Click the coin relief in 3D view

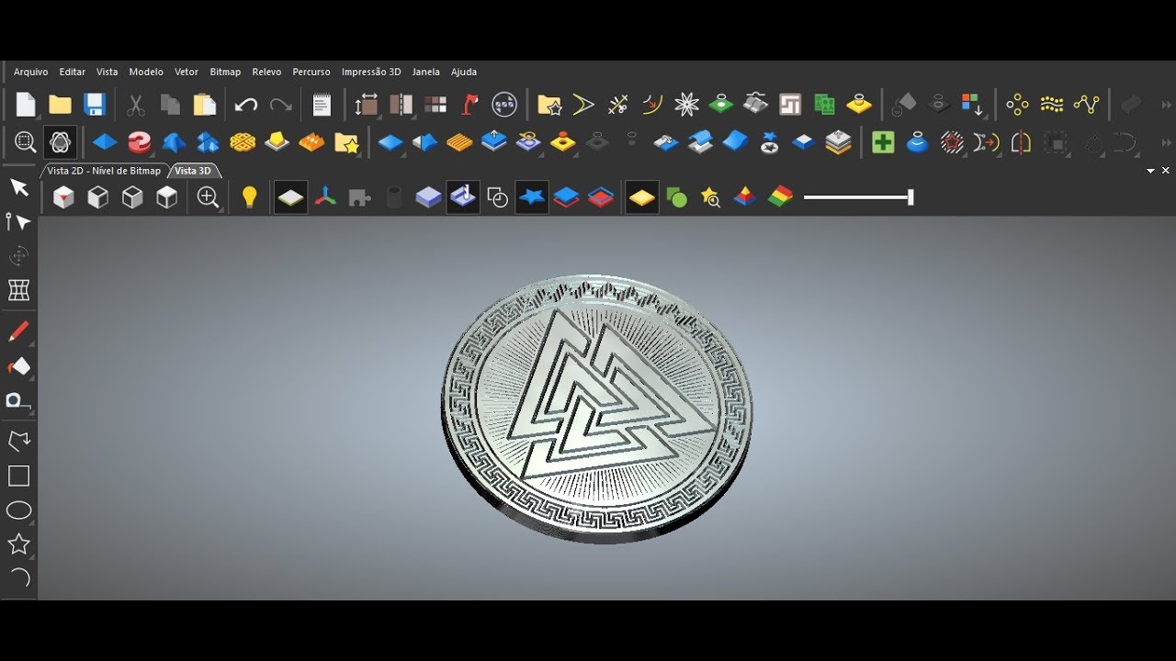[597, 408]
